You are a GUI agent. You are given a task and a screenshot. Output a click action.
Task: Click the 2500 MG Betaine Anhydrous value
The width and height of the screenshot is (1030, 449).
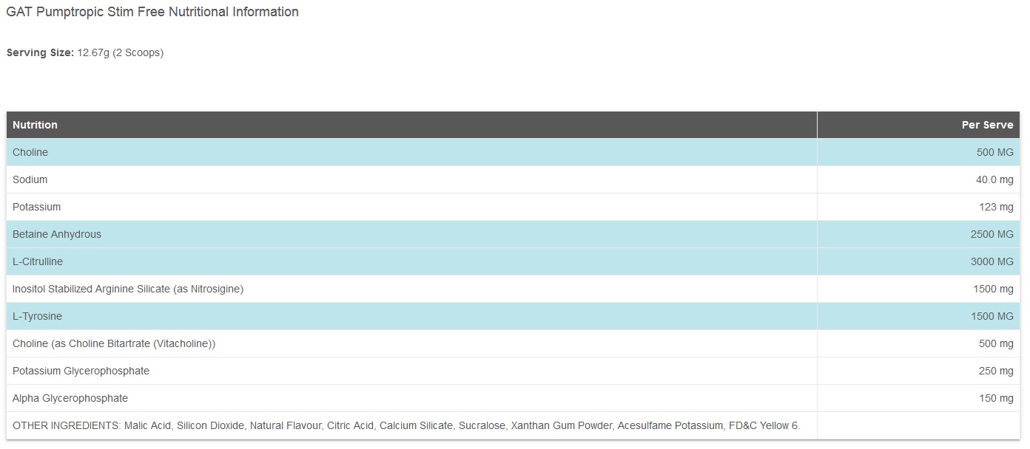pyautogui.click(x=992, y=234)
